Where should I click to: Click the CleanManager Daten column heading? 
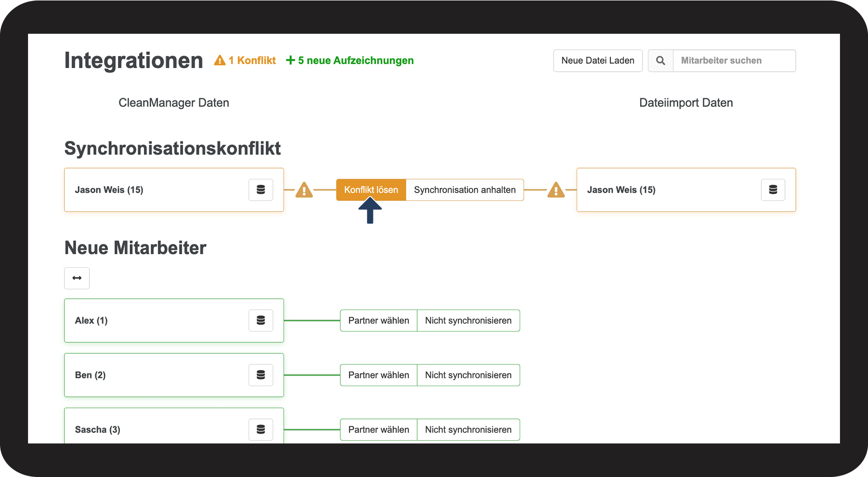click(x=174, y=103)
